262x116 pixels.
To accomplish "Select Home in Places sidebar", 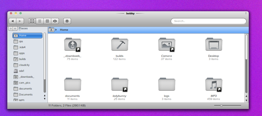I will coord(28,35).
